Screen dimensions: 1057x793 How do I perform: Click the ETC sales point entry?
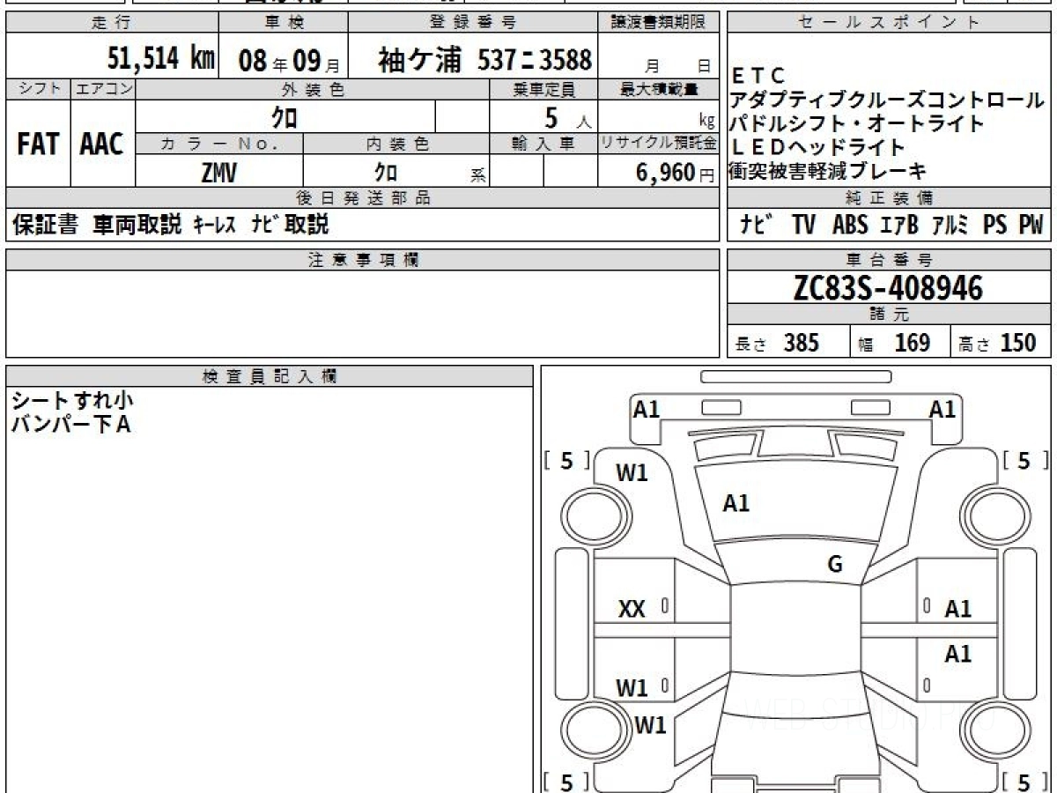click(758, 76)
